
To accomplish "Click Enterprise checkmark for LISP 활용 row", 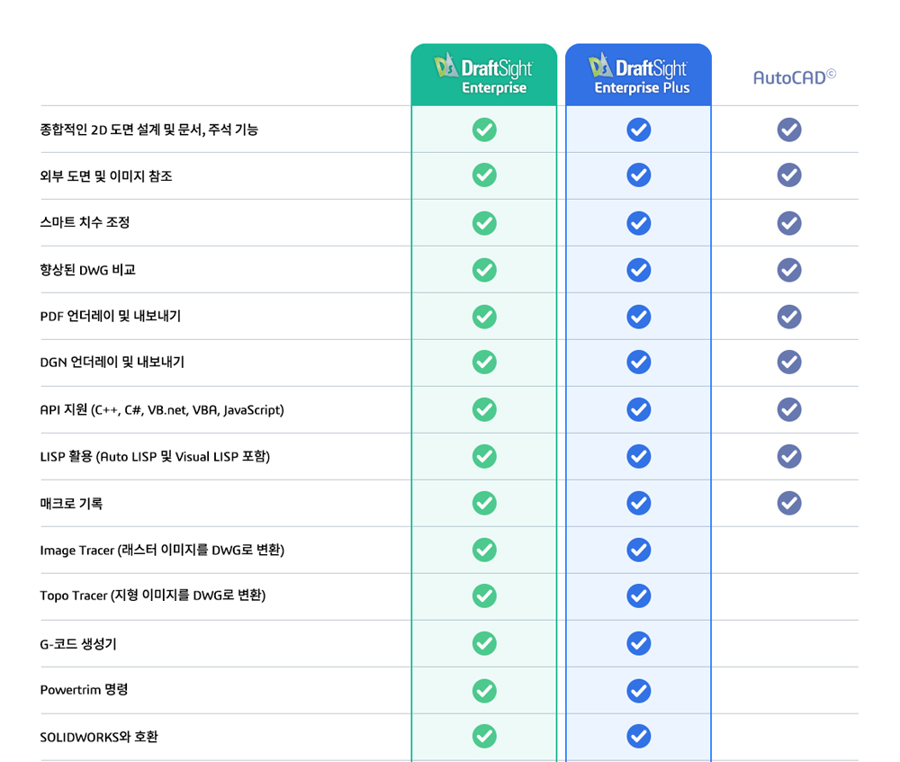I will point(484,456).
